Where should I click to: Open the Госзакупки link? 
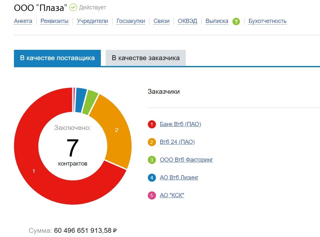[x=131, y=21]
